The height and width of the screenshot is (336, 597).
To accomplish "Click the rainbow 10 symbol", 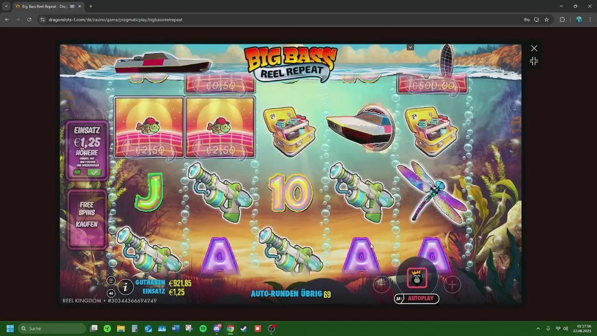I will click(x=290, y=192).
